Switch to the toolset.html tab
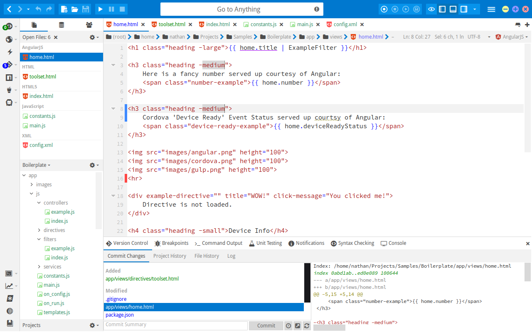Image resolution: width=532 pixels, height=332 pixels. [172, 24]
